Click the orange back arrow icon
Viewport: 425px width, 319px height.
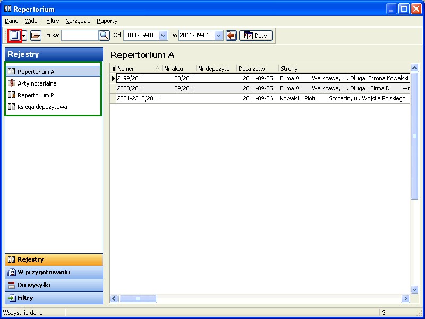coord(231,36)
